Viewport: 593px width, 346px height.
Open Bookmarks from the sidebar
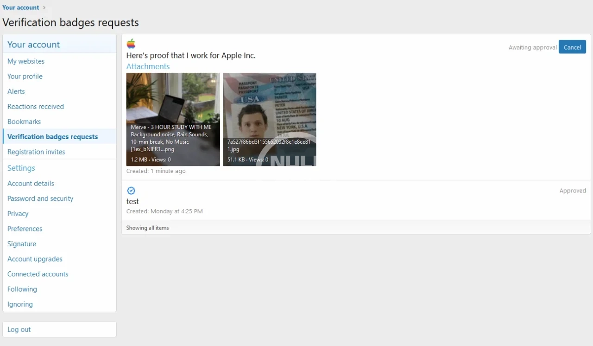[x=24, y=122]
